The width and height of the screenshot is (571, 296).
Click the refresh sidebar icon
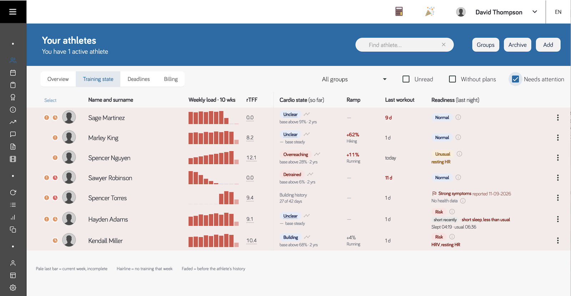coord(13,193)
